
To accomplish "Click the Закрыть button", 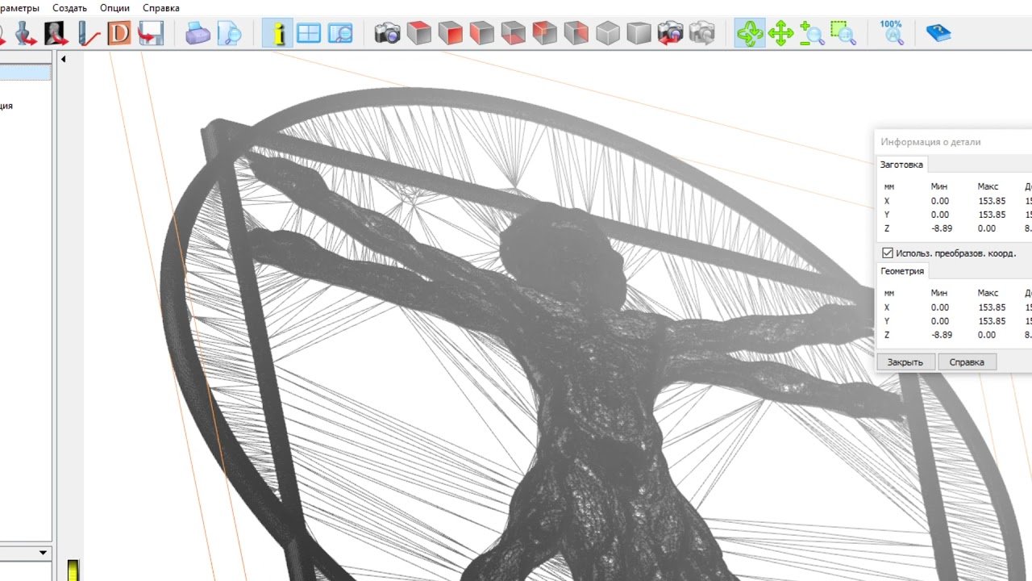I will [905, 362].
